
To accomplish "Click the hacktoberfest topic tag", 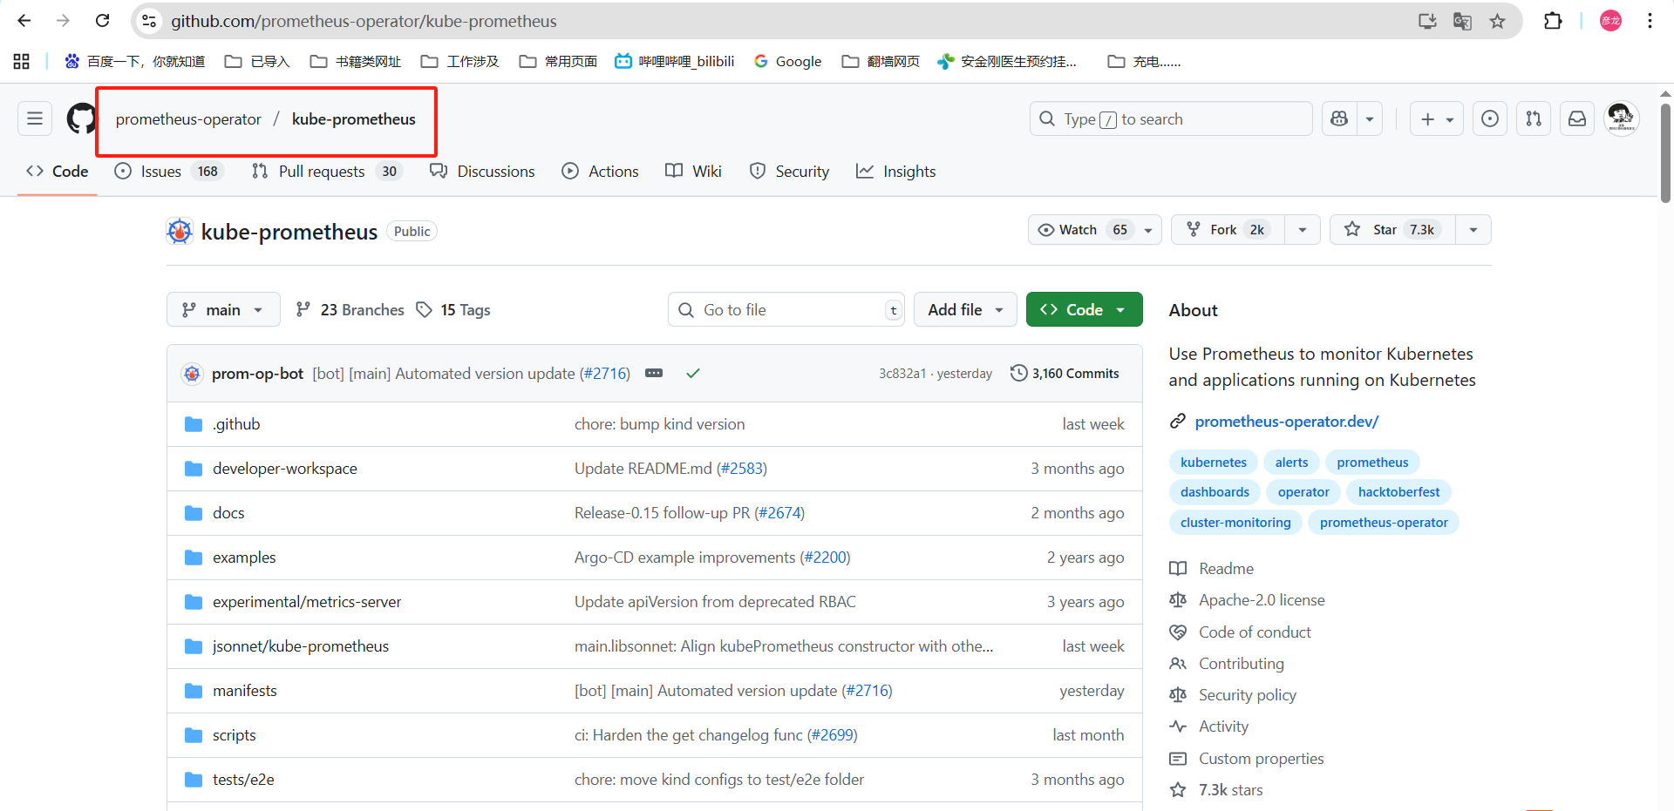I will click(x=1398, y=492).
